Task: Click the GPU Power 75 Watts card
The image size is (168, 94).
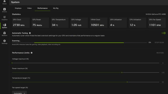Action: 40,23
